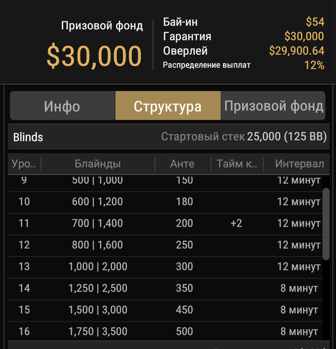Image resolution: width=336 pixels, height=349 pixels.
Task: Select level 11 row 700 | 1,400
Action: tap(165, 224)
